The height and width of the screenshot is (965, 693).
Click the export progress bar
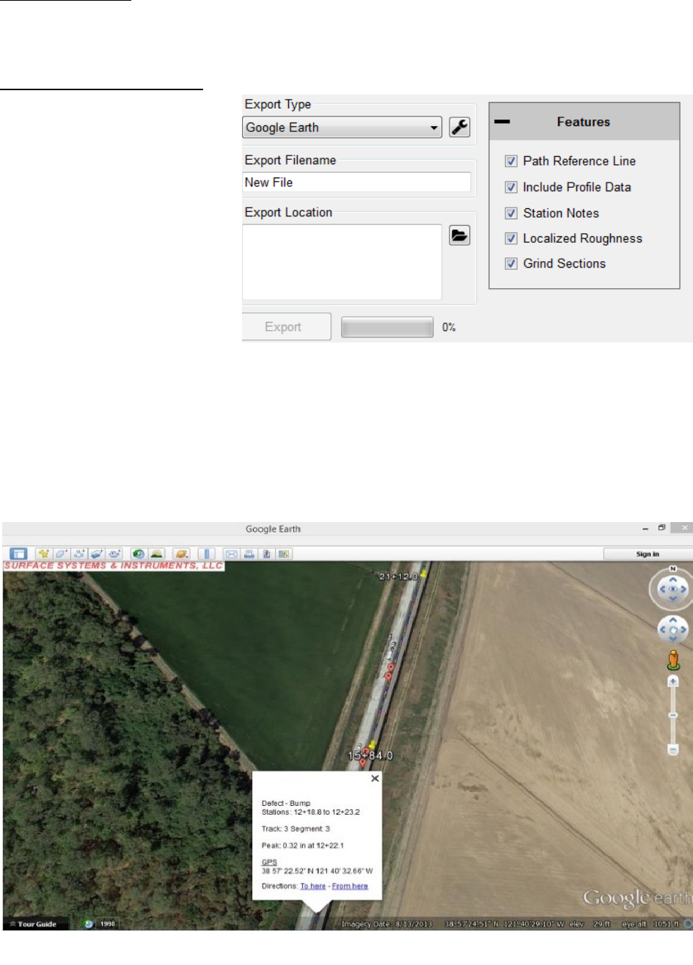387,327
